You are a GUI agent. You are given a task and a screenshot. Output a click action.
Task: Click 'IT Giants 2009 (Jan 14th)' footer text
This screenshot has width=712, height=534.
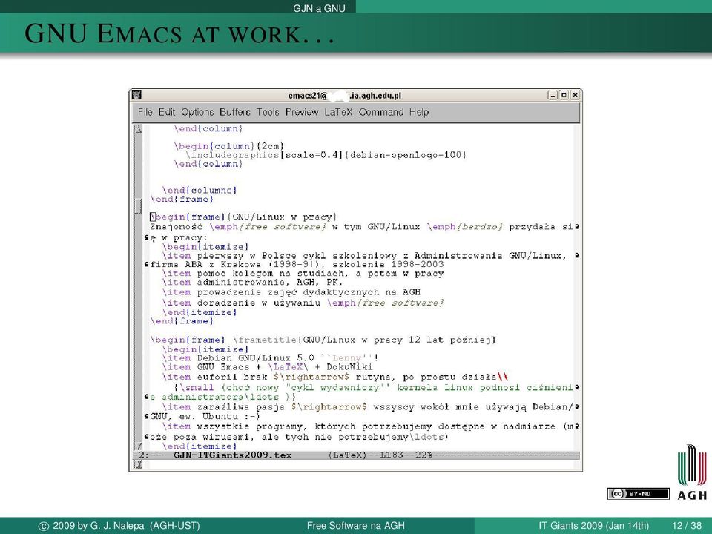[x=593, y=525]
